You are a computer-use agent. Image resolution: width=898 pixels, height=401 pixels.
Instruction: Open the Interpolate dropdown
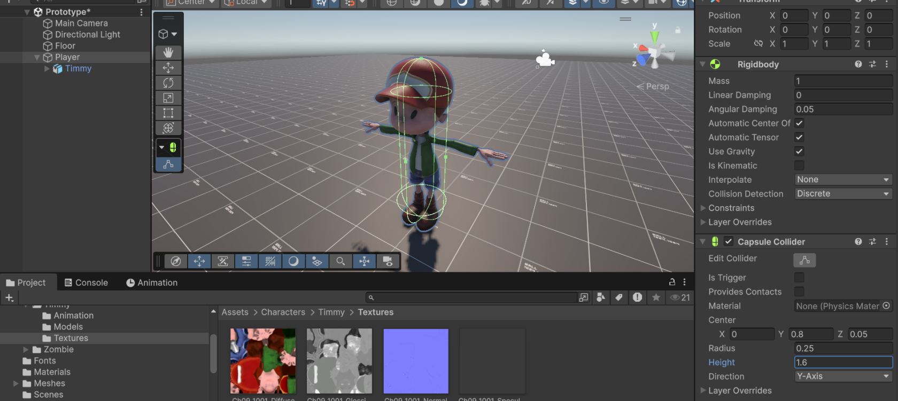843,180
